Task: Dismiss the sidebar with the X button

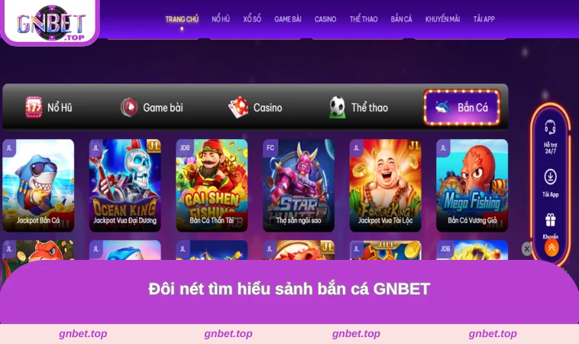Action: coord(527,249)
